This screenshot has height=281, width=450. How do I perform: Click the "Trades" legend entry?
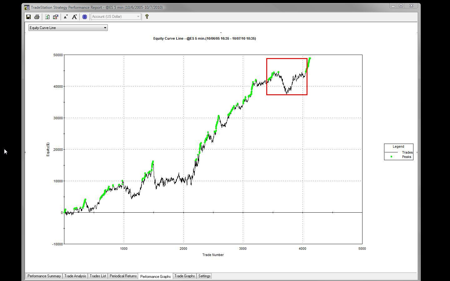[x=407, y=152]
